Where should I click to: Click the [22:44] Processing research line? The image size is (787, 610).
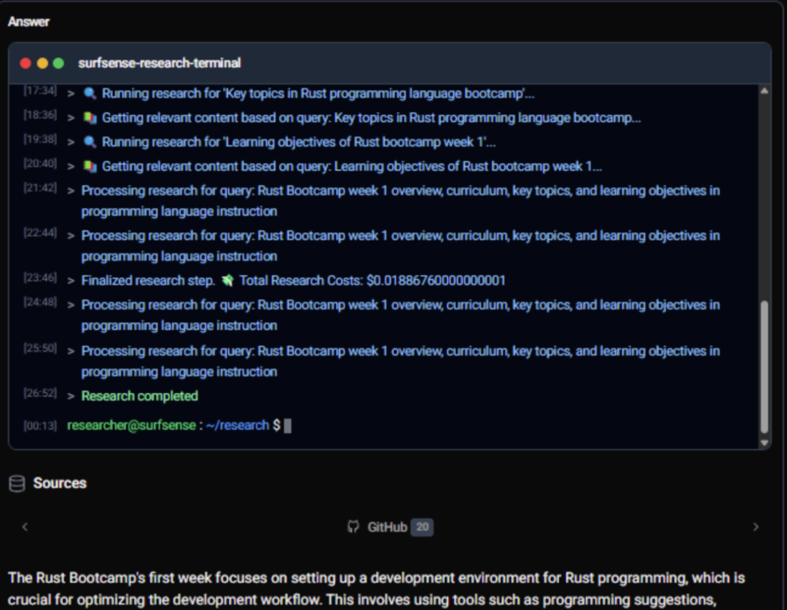(401, 245)
